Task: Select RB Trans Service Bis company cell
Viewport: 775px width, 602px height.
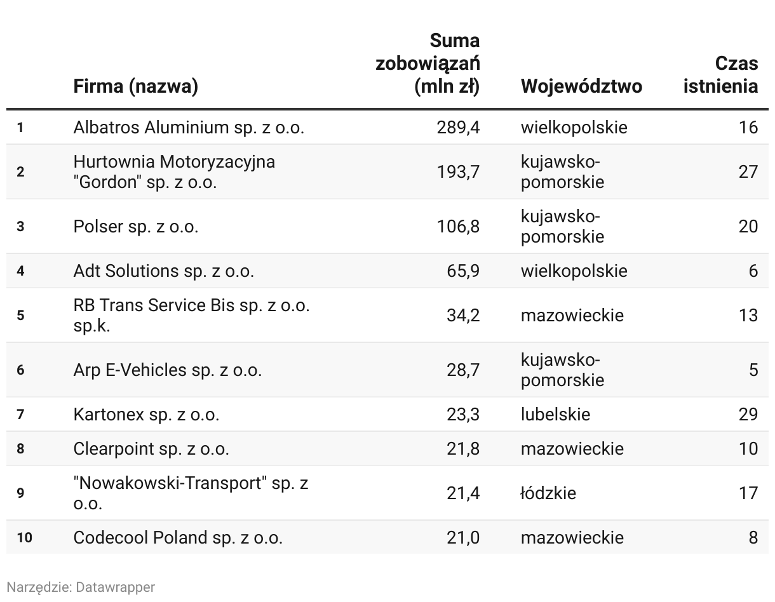Action: 192,315
